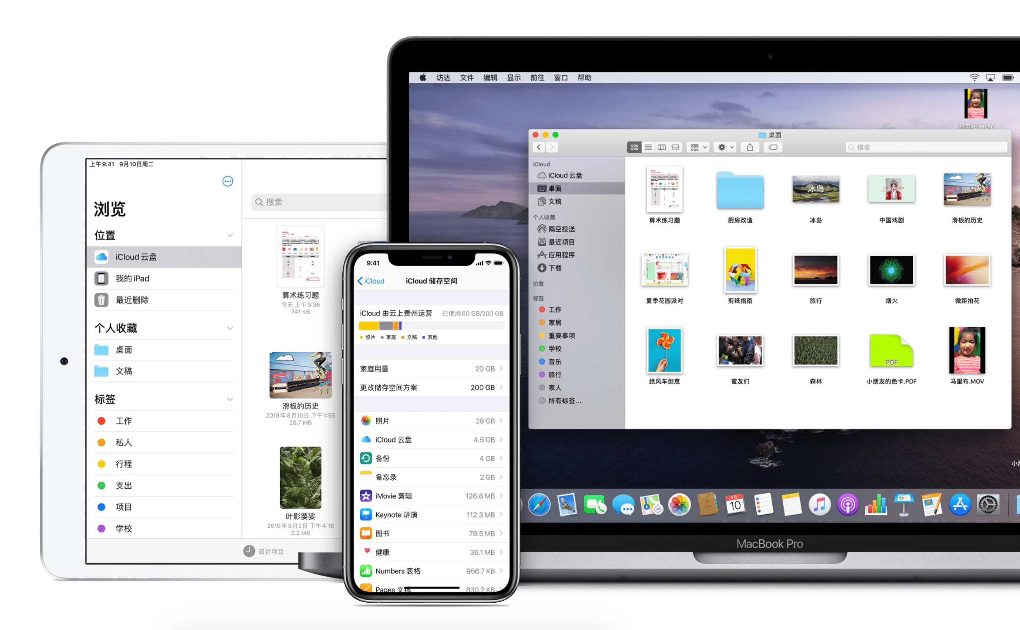Open AirPlay display menu bar icon

pyautogui.click(x=991, y=78)
